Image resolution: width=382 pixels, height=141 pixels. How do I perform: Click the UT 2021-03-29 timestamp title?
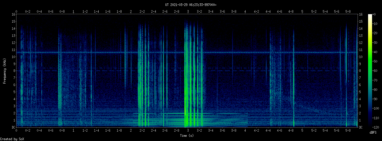(x=191, y=5)
